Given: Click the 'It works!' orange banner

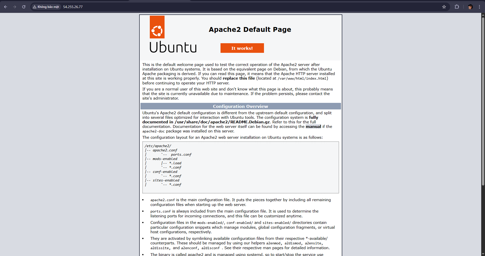Looking at the screenshot, I should click(x=242, y=48).
